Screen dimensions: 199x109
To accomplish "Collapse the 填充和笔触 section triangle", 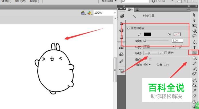I will coord(128,29).
